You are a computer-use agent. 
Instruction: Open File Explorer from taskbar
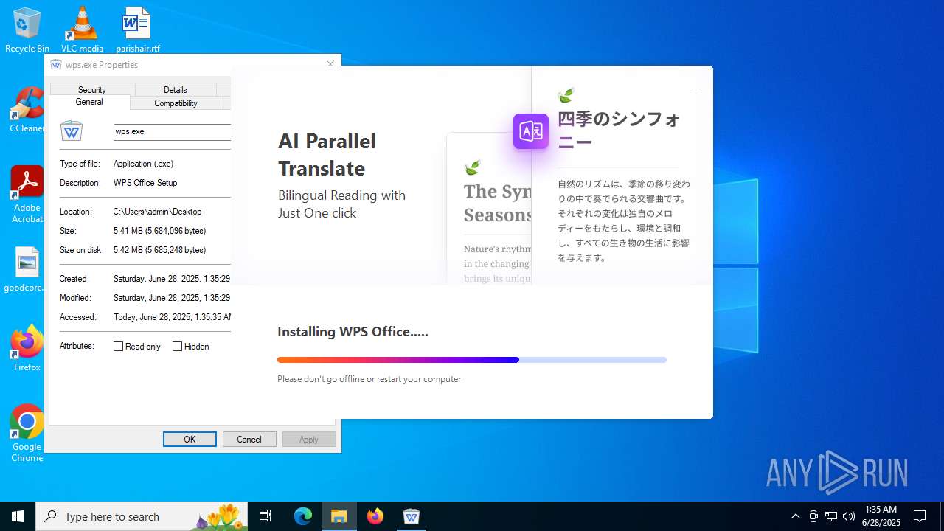[x=339, y=516]
